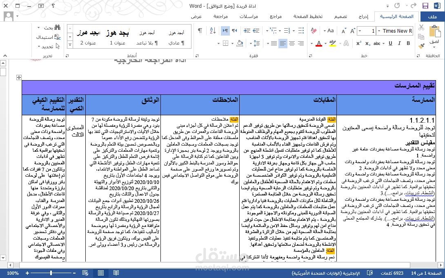Save the document using the floppy disk icon
445x278 pixels.
[425, 6]
